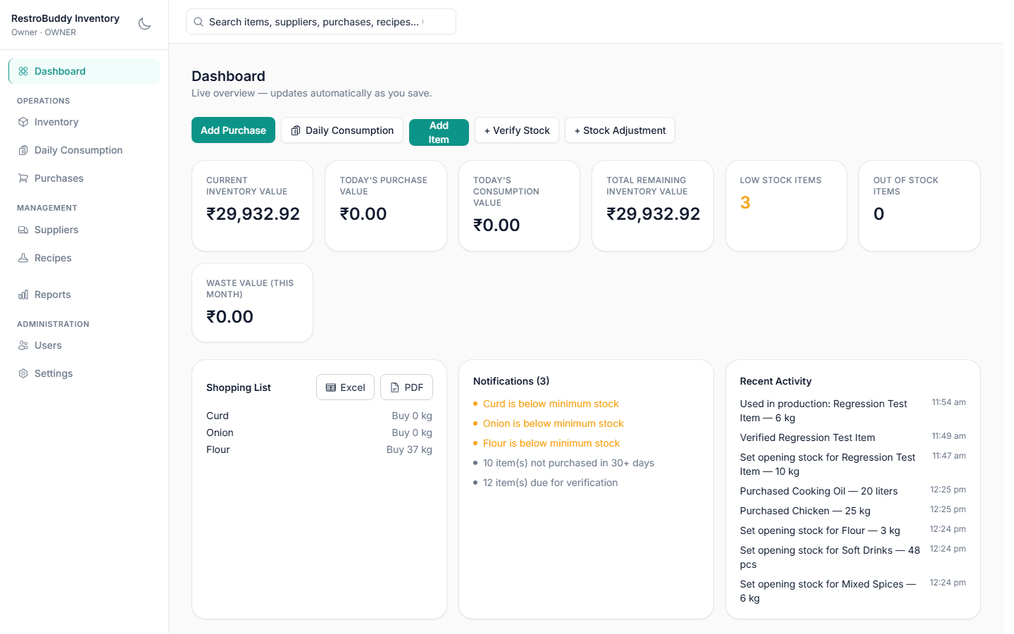Image resolution: width=1014 pixels, height=634 pixels.
Task: Open the Out of Stock Items card
Action: (x=920, y=206)
